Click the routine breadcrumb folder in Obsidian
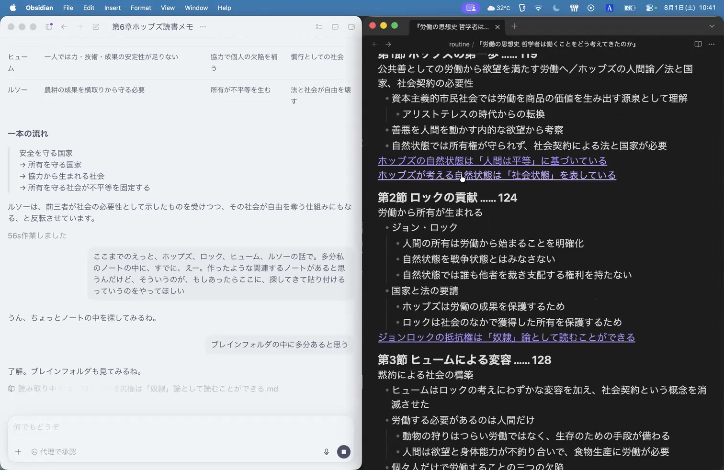 (x=459, y=44)
